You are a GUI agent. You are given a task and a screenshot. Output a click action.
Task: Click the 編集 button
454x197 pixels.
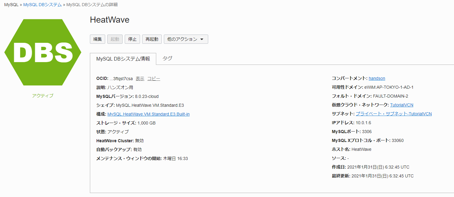97,39
